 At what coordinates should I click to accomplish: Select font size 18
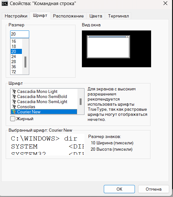click(x=16, y=46)
